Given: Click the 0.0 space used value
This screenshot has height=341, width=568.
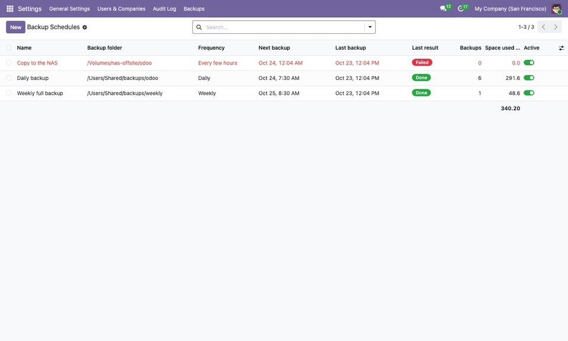Looking at the screenshot, I should (x=516, y=63).
